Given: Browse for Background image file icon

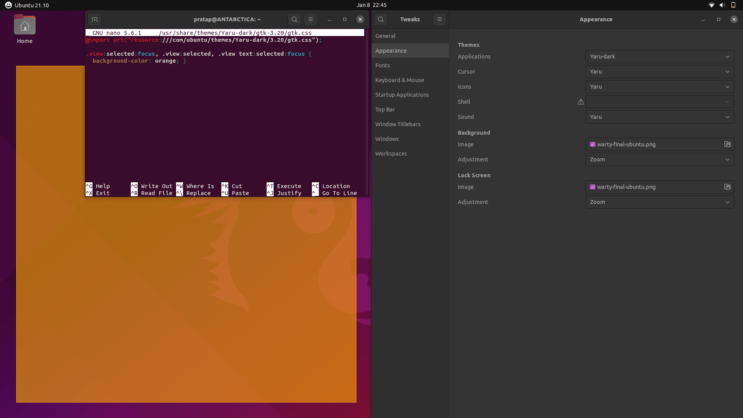Looking at the screenshot, I should 727,144.
